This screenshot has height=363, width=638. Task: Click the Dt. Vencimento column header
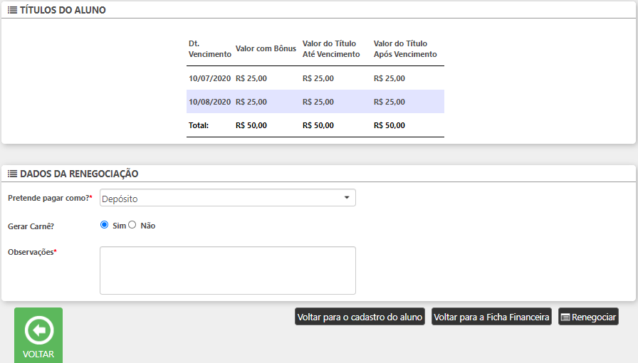pos(209,49)
